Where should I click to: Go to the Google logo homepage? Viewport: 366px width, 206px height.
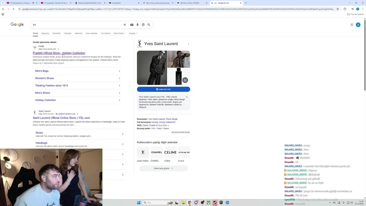[x=17, y=25]
